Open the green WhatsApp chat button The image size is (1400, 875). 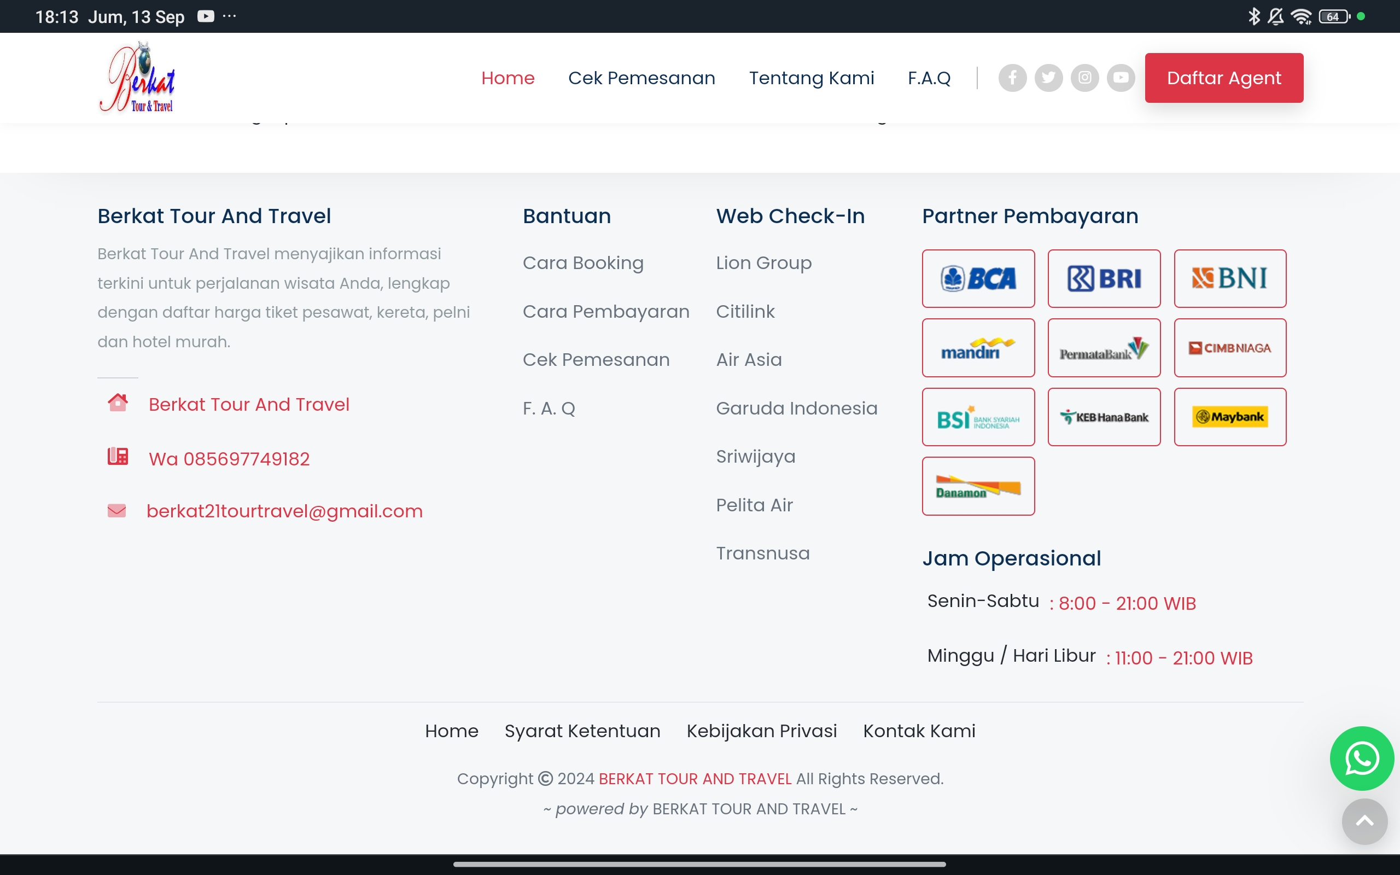1362,758
